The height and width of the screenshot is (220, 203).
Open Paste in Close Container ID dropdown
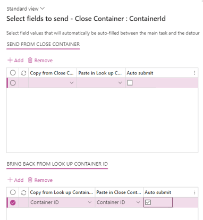(x=119, y=202)
